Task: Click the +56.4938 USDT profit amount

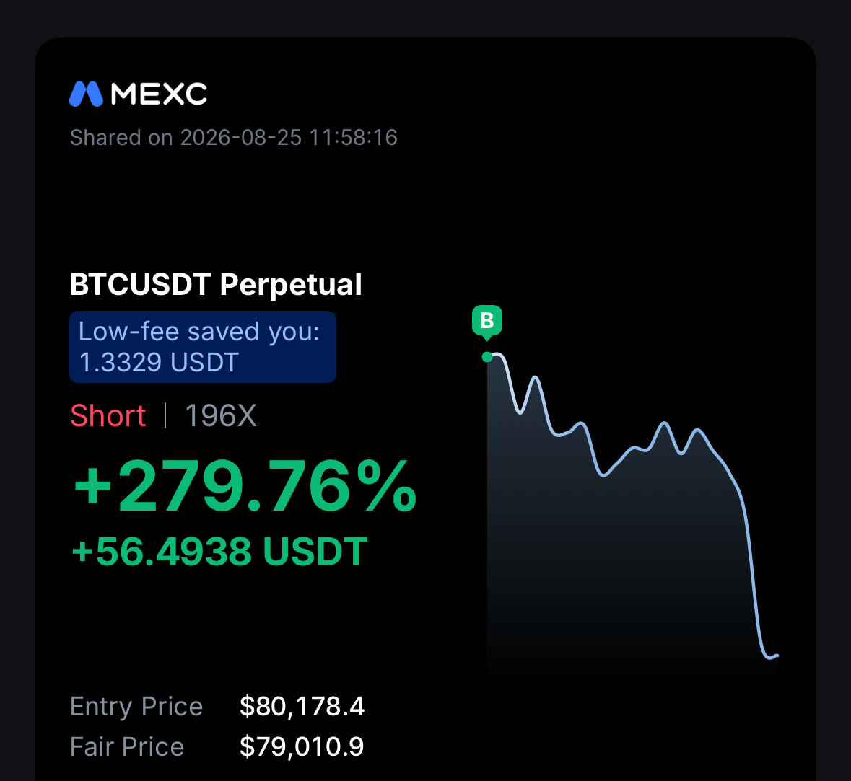Action: click(219, 552)
